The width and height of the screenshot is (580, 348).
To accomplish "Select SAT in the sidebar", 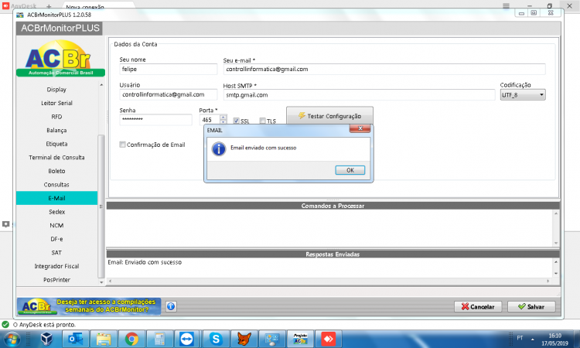I will tap(56, 253).
